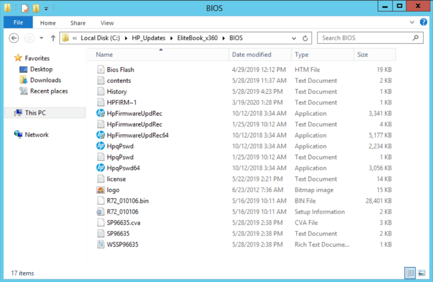433x282 pixels.
Task: Expand address bar history dropdown
Action: (294, 39)
